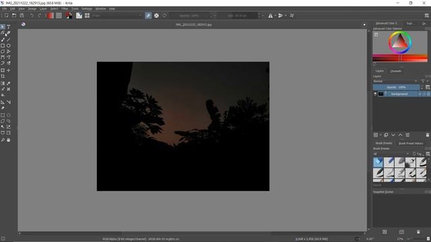Select the Pan hand tool
This screenshot has height=242, width=431.
(9, 140)
